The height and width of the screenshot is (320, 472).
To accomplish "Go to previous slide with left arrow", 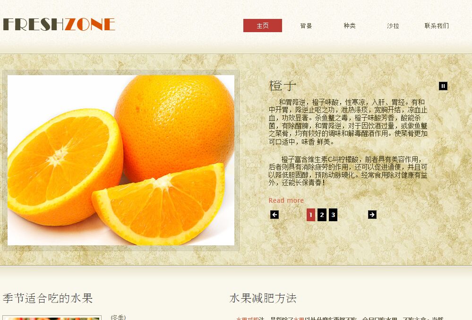I will (274, 215).
